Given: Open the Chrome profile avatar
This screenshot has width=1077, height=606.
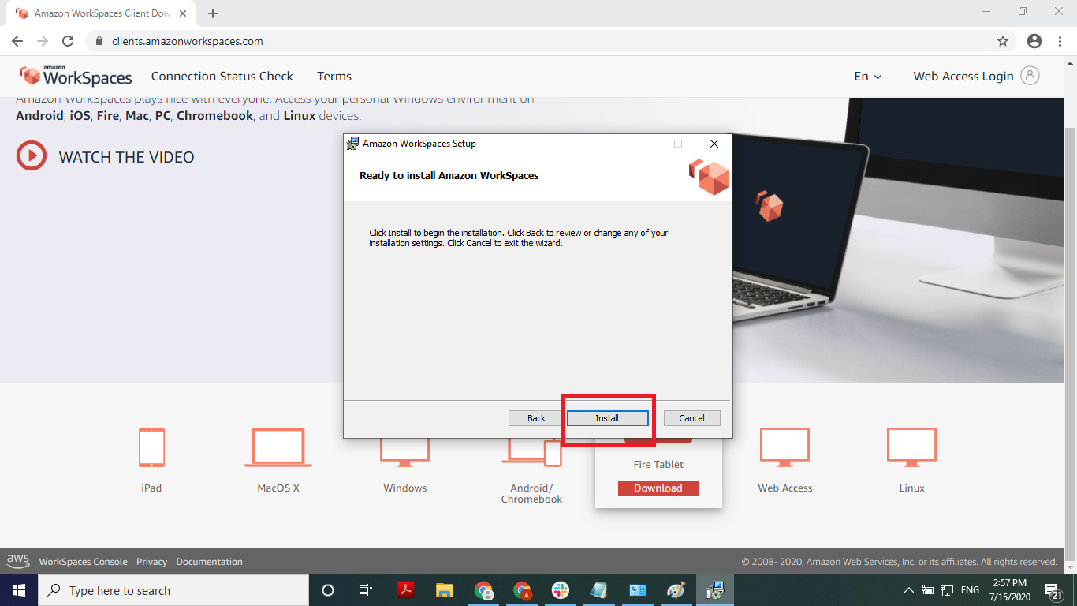Looking at the screenshot, I should tap(1034, 41).
